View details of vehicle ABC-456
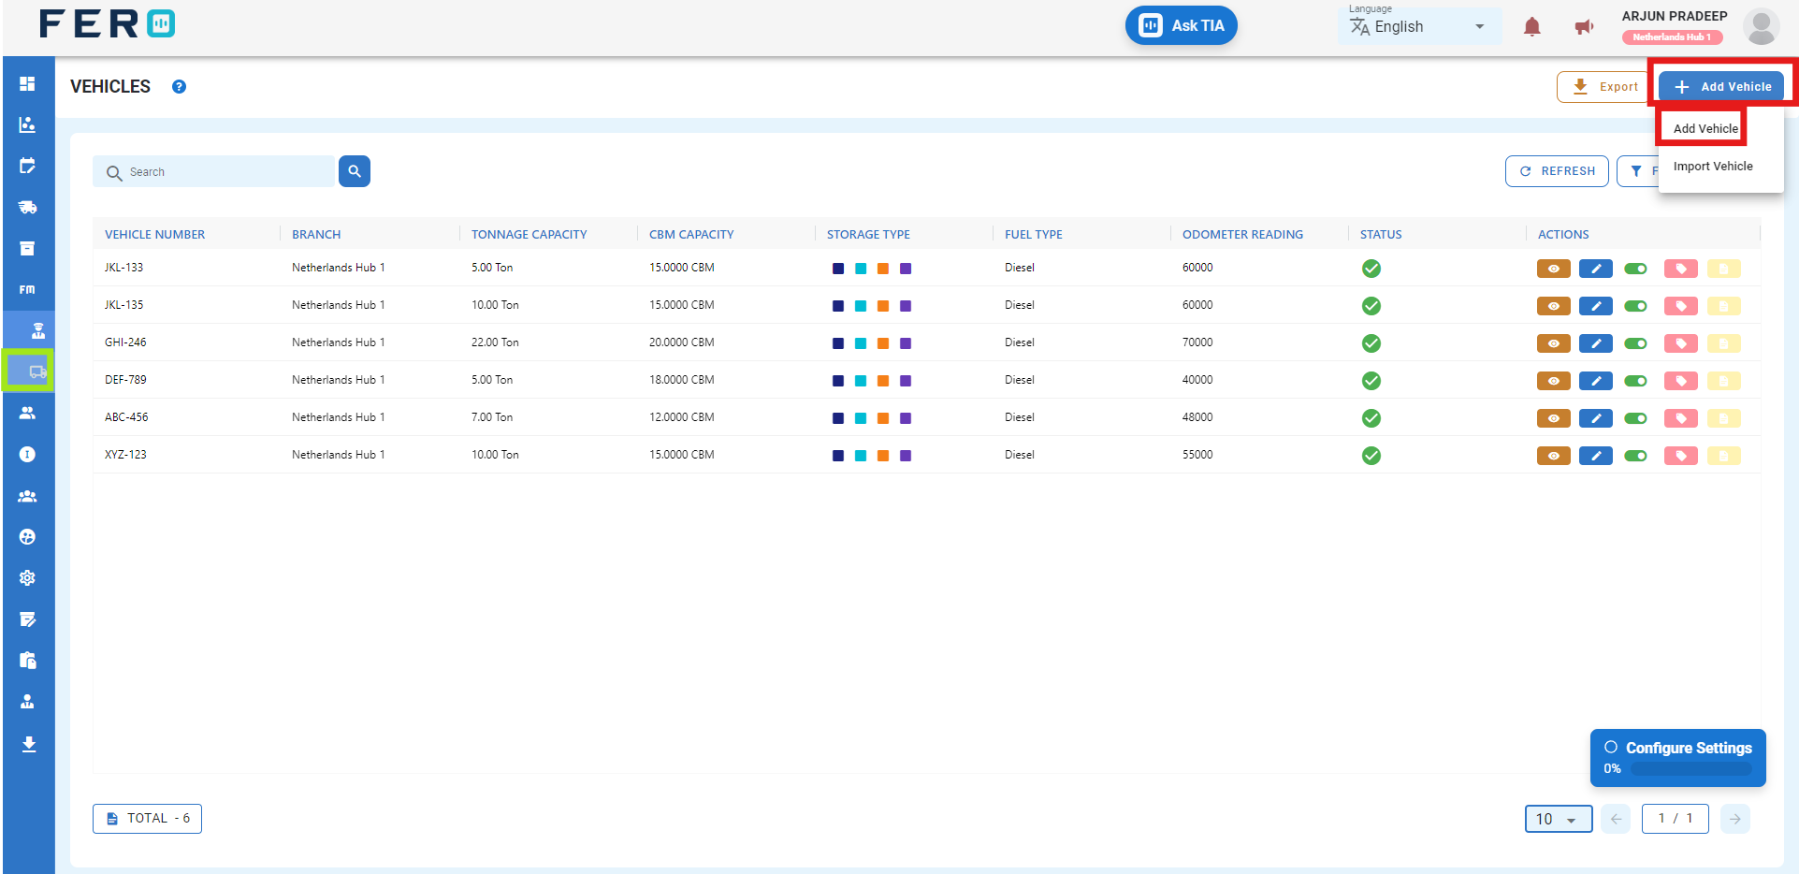 [1554, 418]
